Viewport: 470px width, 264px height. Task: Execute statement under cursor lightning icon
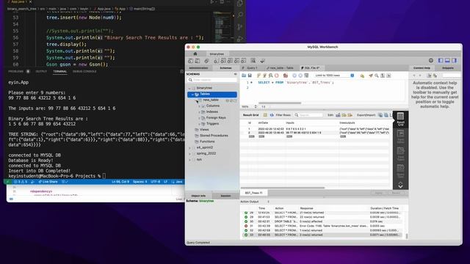pos(264,76)
